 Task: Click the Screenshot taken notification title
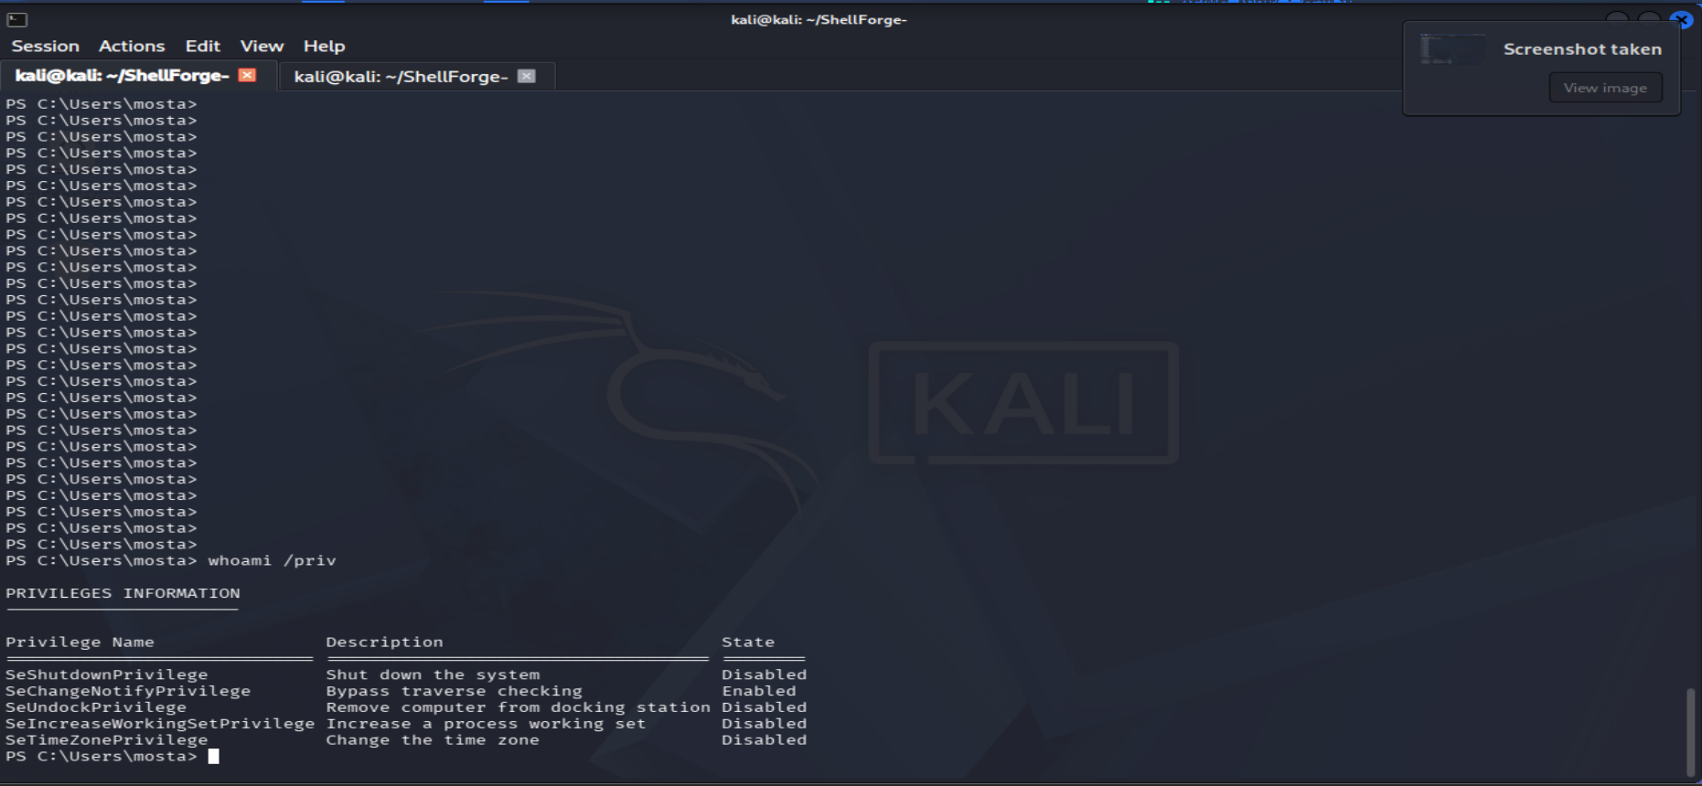[1582, 49]
